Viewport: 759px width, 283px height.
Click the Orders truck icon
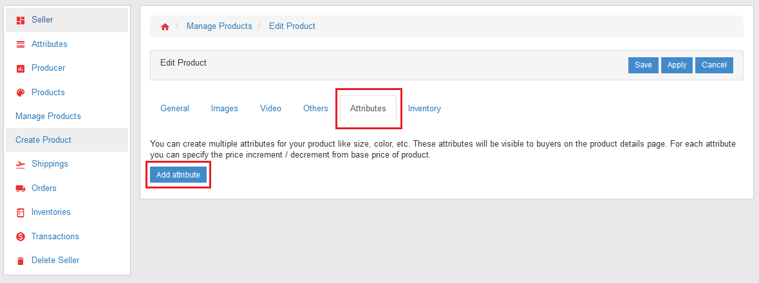tap(20, 188)
